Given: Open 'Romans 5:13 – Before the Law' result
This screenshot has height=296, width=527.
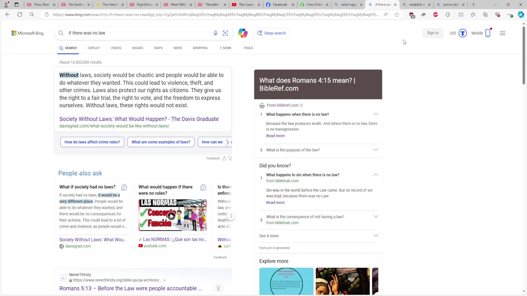Looking at the screenshot, I should [x=131, y=289].
